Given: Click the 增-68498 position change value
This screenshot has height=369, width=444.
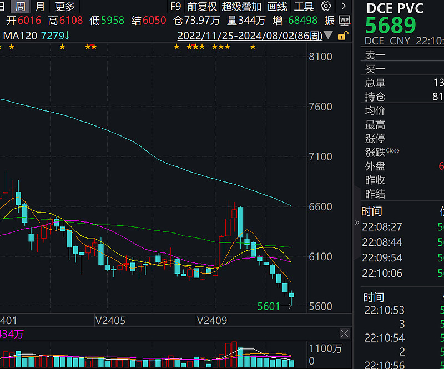Looking at the screenshot, I should click(295, 21).
